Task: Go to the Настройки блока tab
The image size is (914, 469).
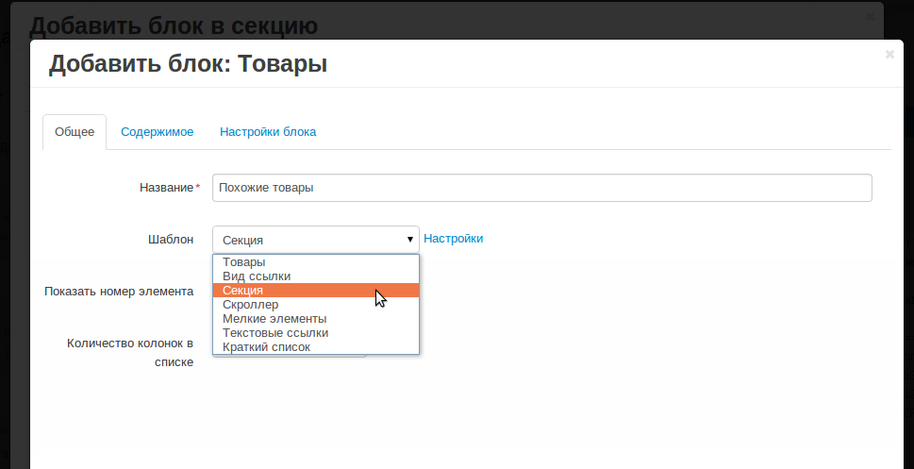Action: (268, 132)
